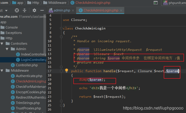Open TrustProxies.php in tree

[x=26, y=108]
